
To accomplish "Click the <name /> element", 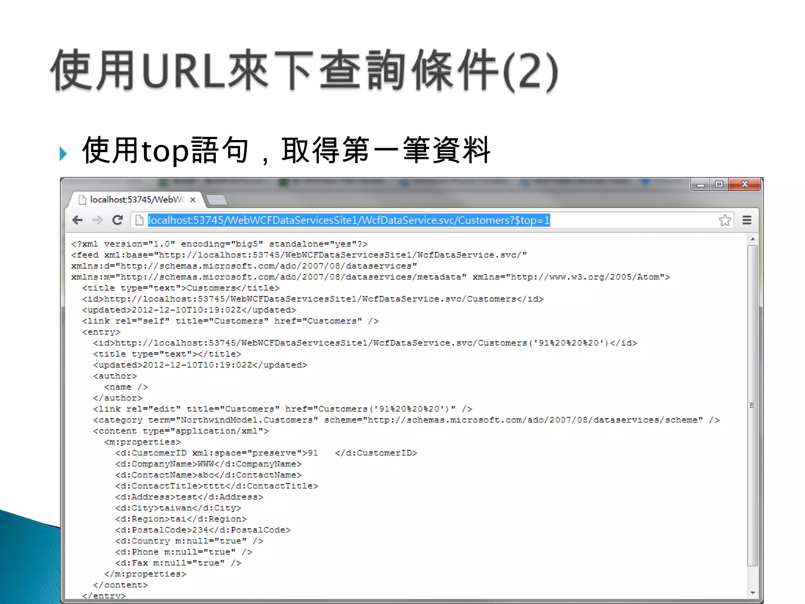I will tap(126, 387).
